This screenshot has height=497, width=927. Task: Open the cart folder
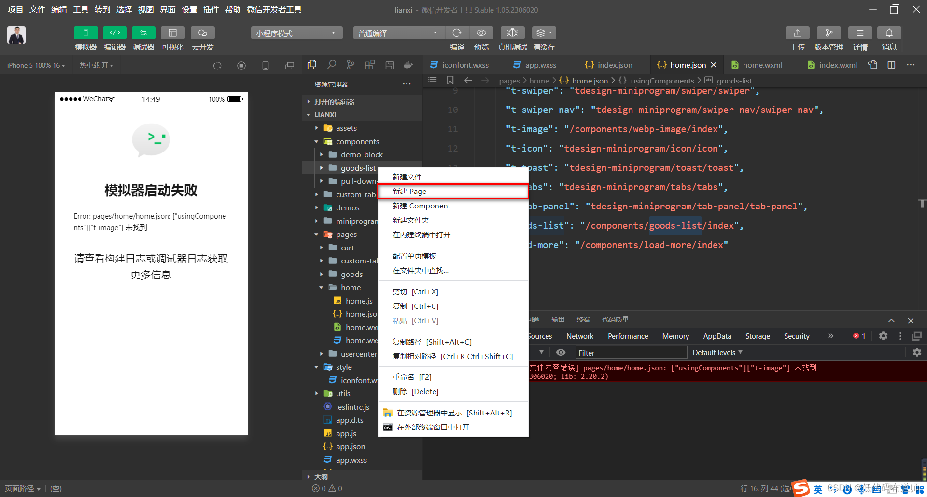tap(347, 248)
